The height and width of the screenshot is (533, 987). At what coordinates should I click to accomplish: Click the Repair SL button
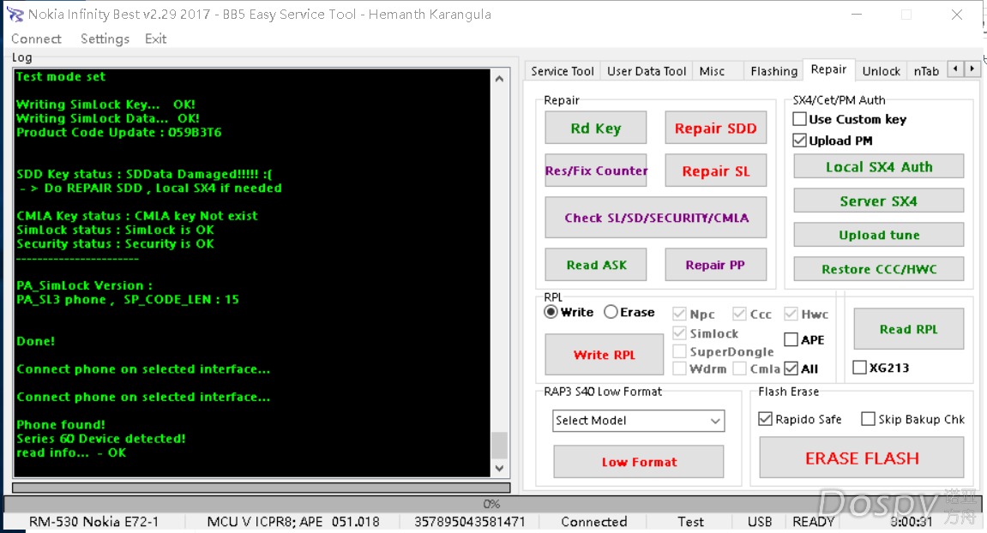tap(716, 171)
